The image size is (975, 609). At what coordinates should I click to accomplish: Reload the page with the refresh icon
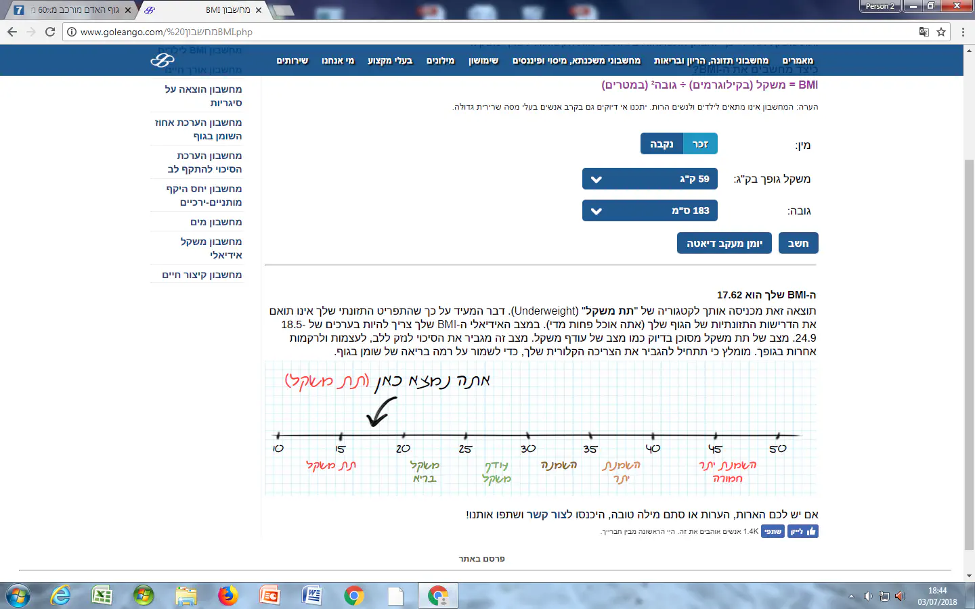pos(50,32)
